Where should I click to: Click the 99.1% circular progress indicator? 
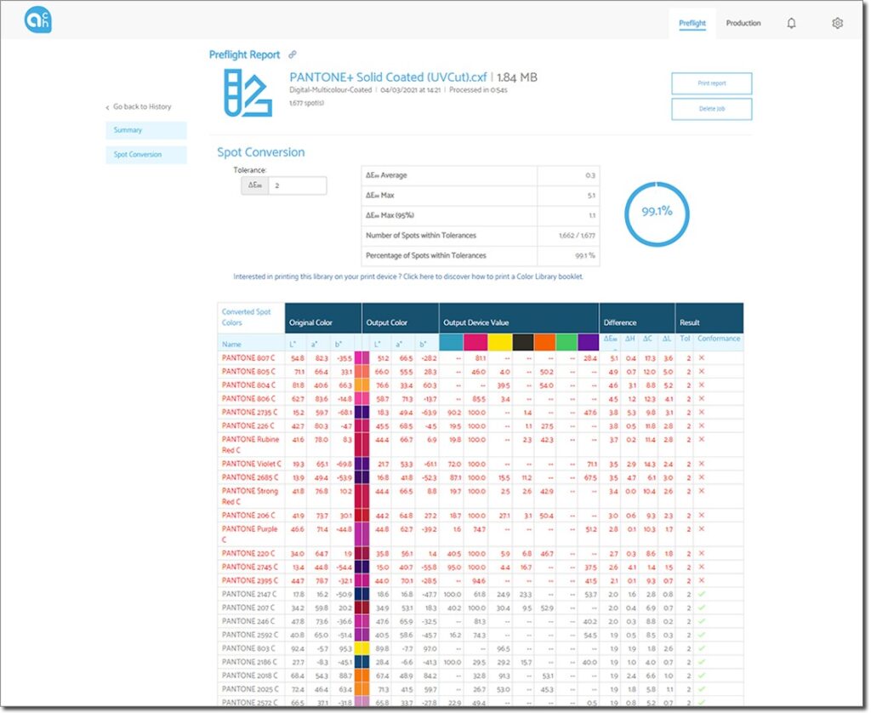point(658,214)
